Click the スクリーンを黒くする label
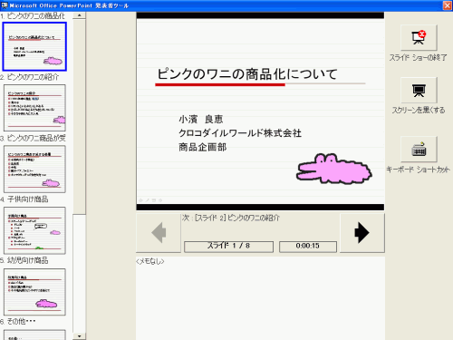This screenshot has width=453, height=340. [x=419, y=110]
